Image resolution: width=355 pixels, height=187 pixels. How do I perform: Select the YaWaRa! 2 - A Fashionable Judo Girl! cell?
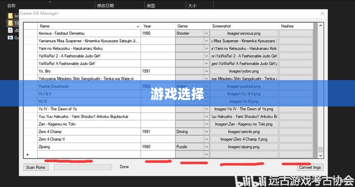pyautogui.click(x=89, y=56)
